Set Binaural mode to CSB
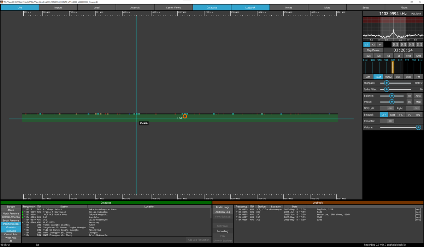Viewport: 424px width, 247px height. tap(393, 115)
